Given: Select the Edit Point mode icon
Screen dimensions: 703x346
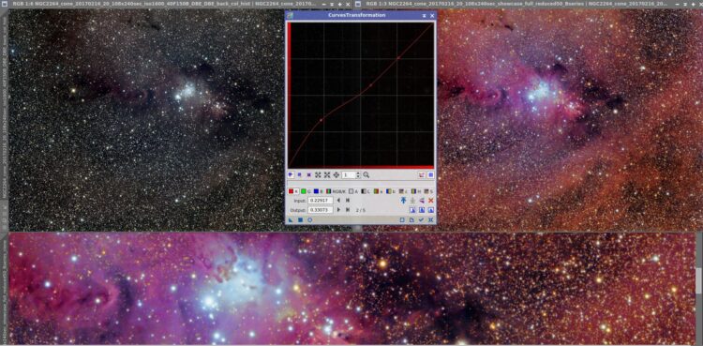Looking at the screenshot, I should tap(291, 175).
